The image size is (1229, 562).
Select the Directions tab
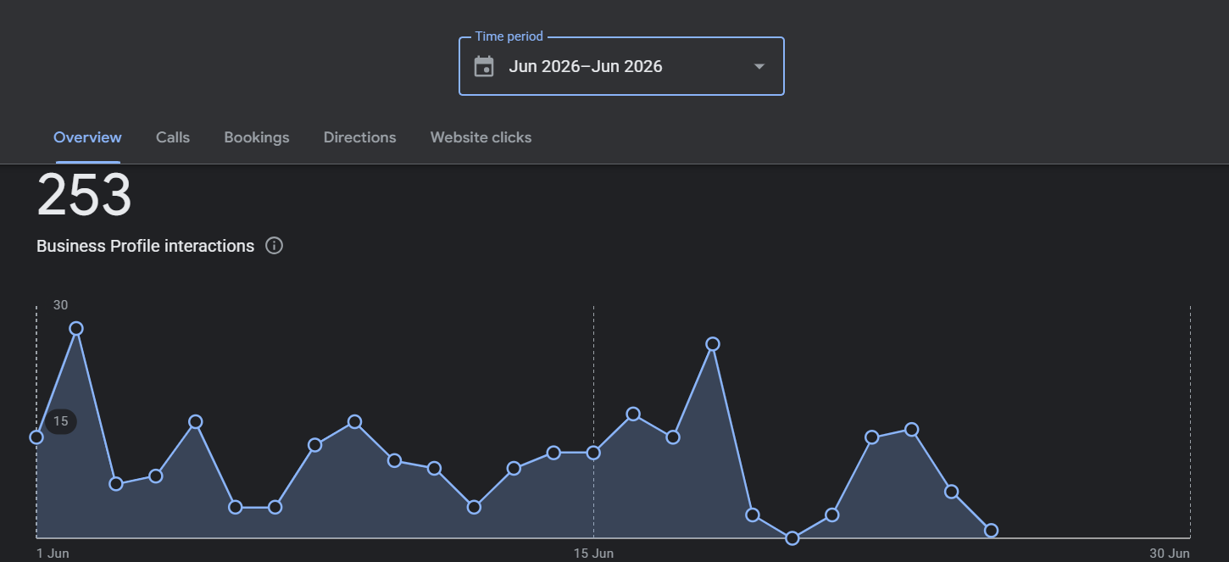click(359, 137)
